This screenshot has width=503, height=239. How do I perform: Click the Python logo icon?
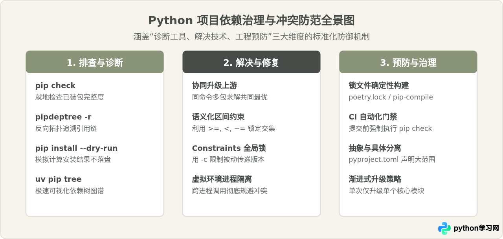tap(444, 228)
